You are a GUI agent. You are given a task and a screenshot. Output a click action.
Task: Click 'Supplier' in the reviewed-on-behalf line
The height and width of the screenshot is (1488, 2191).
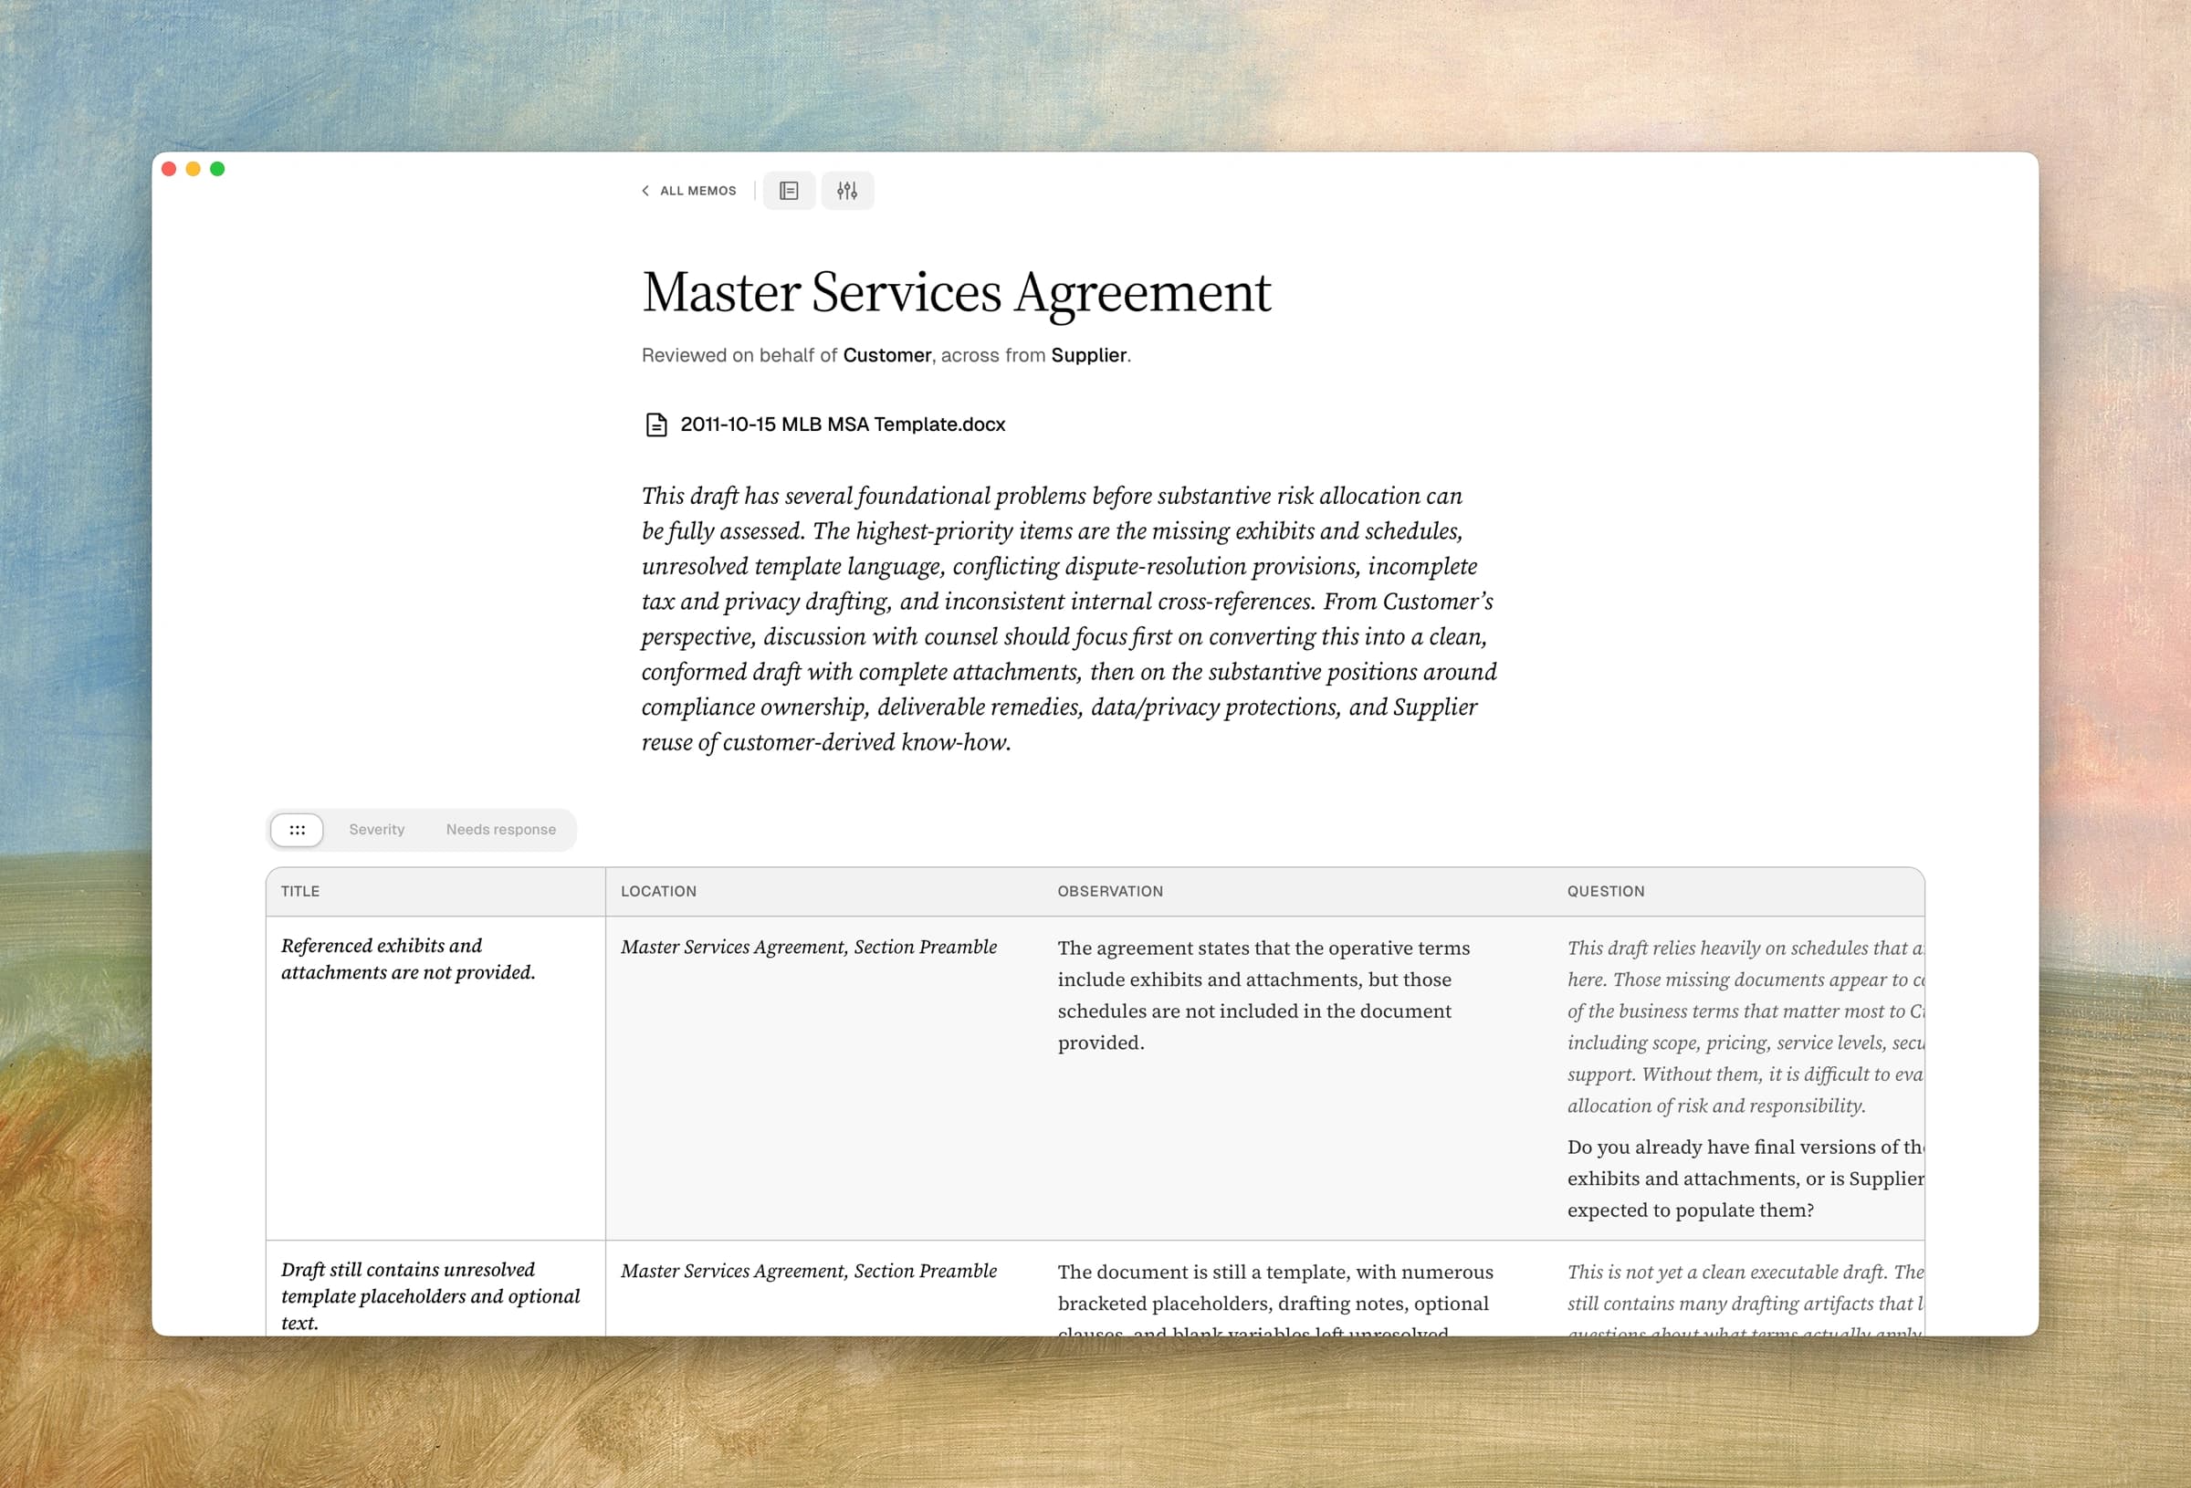[x=1089, y=355]
